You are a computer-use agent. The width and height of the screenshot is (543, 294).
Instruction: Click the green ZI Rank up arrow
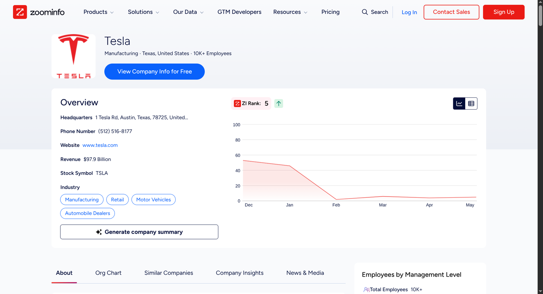(x=279, y=103)
